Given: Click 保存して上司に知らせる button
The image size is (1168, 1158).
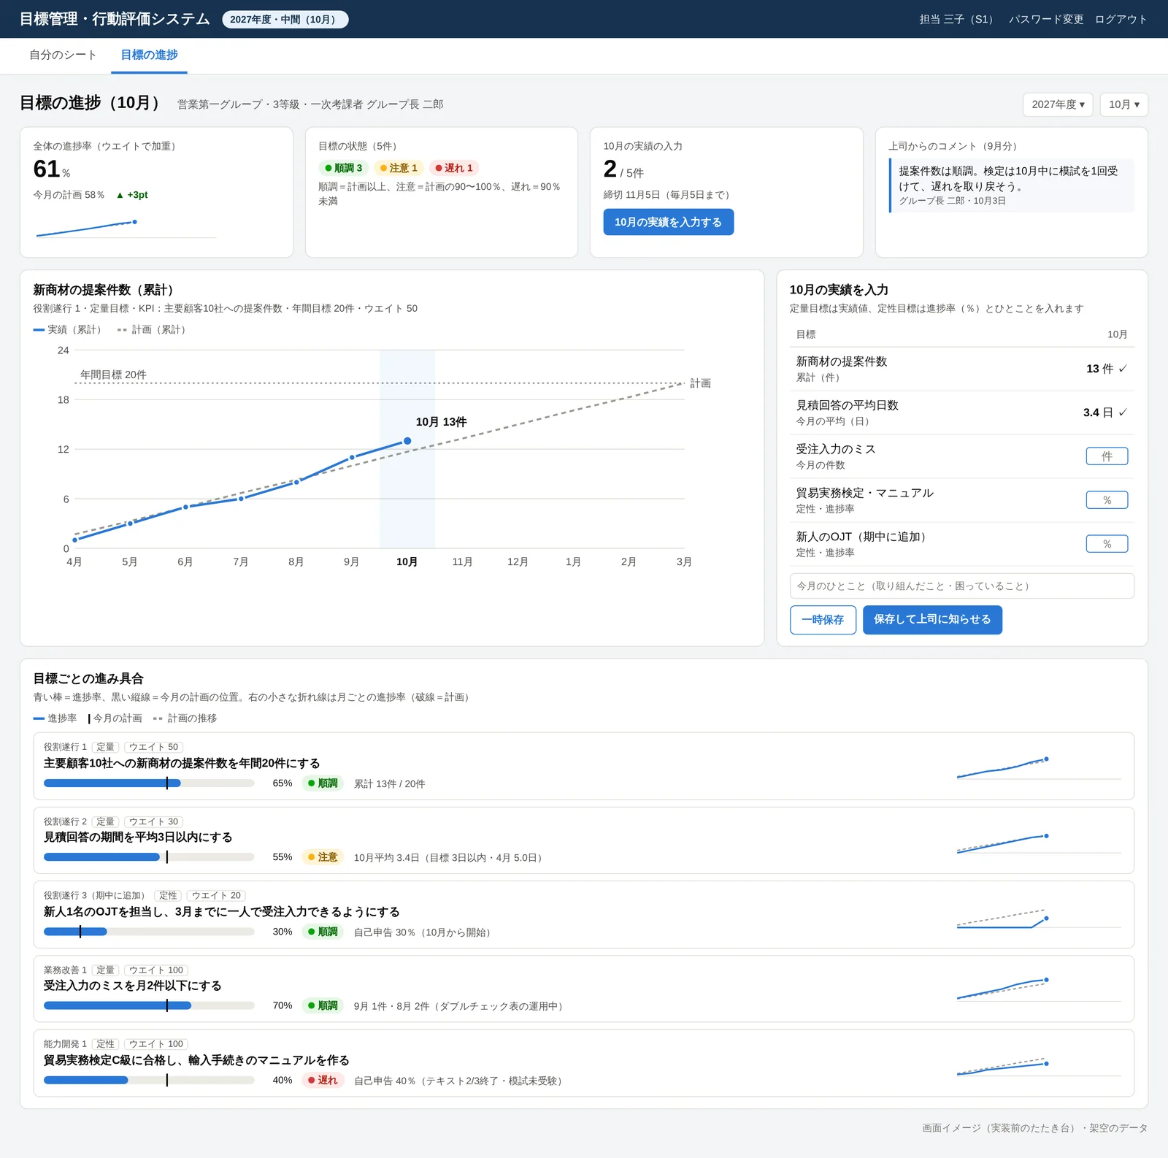Looking at the screenshot, I should click(932, 619).
